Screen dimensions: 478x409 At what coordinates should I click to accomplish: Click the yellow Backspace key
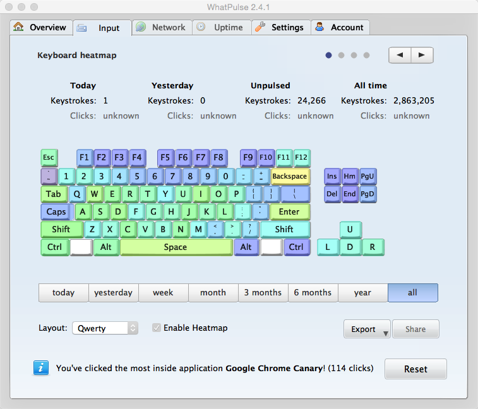[x=290, y=177]
